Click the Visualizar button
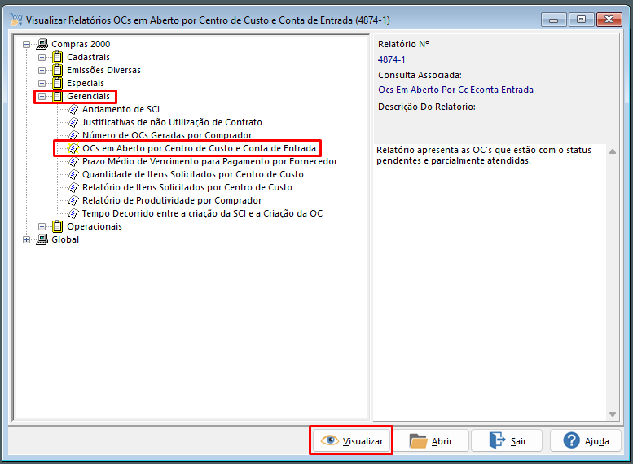633x464 pixels. pyautogui.click(x=352, y=440)
